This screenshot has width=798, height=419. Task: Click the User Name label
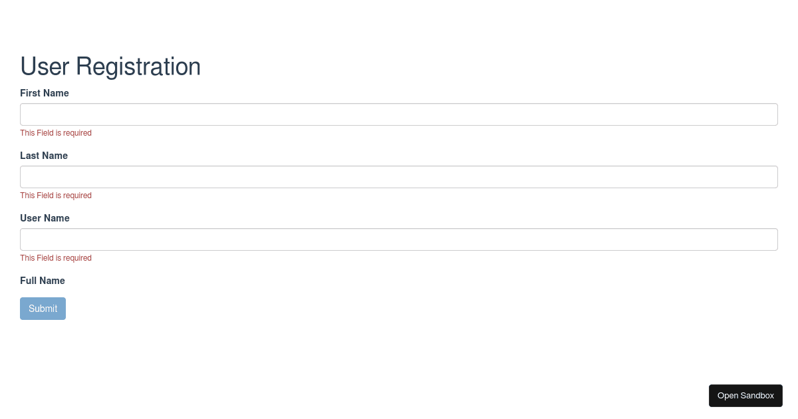point(45,218)
